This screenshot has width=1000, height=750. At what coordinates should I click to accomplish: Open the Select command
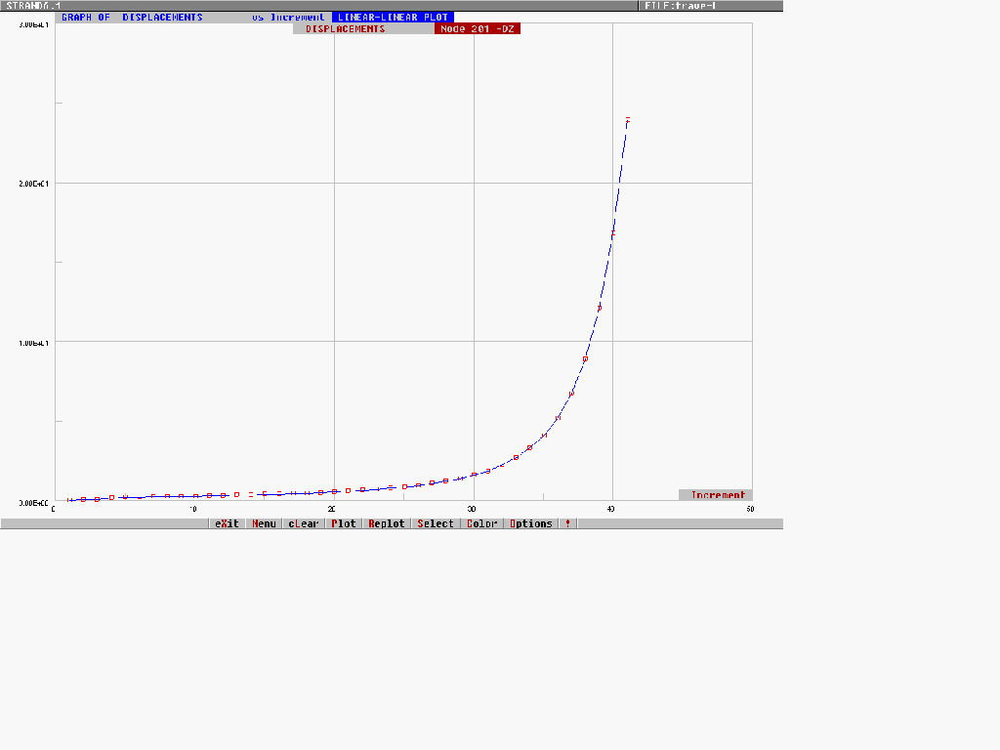(x=435, y=523)
